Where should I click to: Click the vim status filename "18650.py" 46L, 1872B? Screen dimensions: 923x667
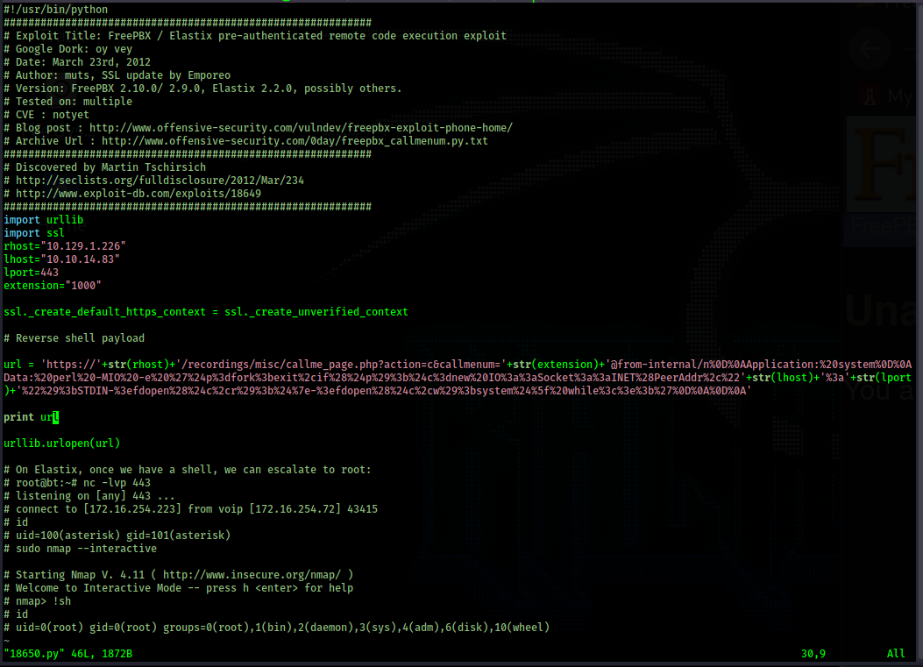(x=67, y=654)
